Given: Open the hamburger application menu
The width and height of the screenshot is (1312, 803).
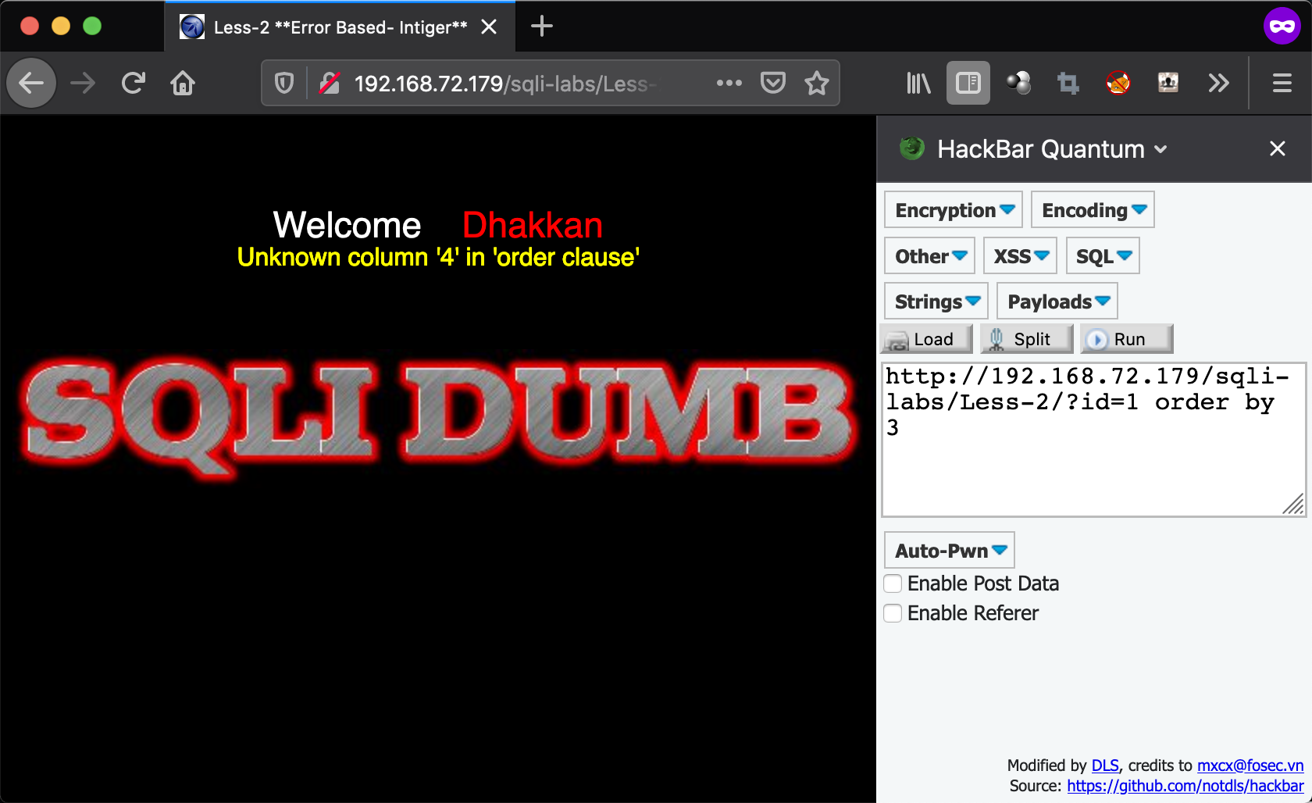Looking at the screenshot, I should (1282, 83).
